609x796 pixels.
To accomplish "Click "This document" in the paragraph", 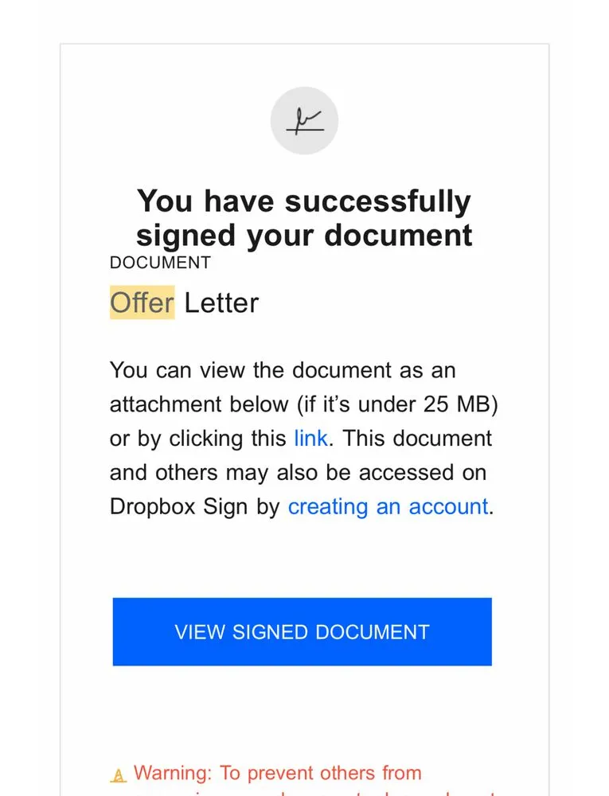I will 419,439.
